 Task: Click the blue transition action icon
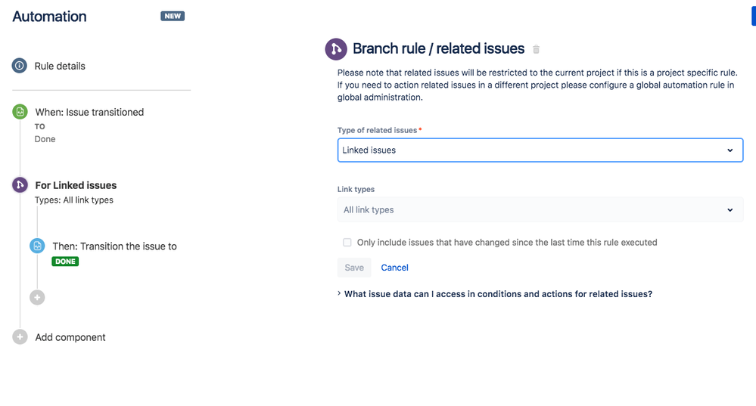coord(37,246)
